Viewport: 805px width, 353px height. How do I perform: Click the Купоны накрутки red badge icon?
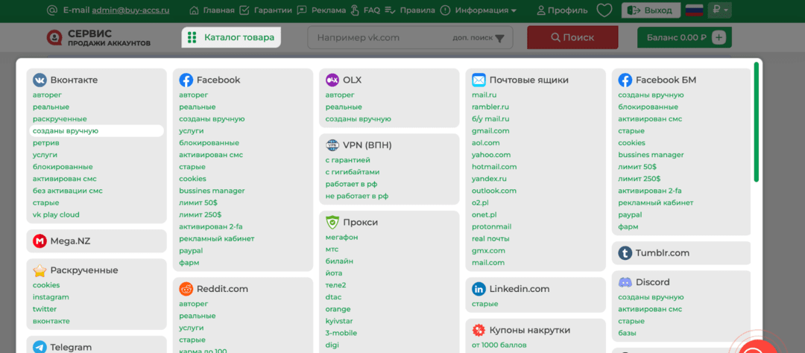click(479, 330)
